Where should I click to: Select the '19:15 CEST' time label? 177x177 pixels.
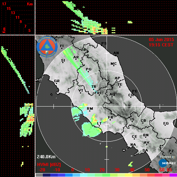click(161, 45)
